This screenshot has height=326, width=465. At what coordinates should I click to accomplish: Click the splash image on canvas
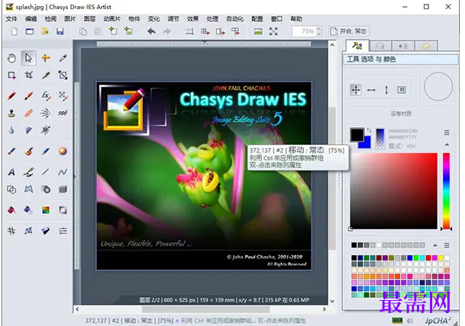point(204,176)
